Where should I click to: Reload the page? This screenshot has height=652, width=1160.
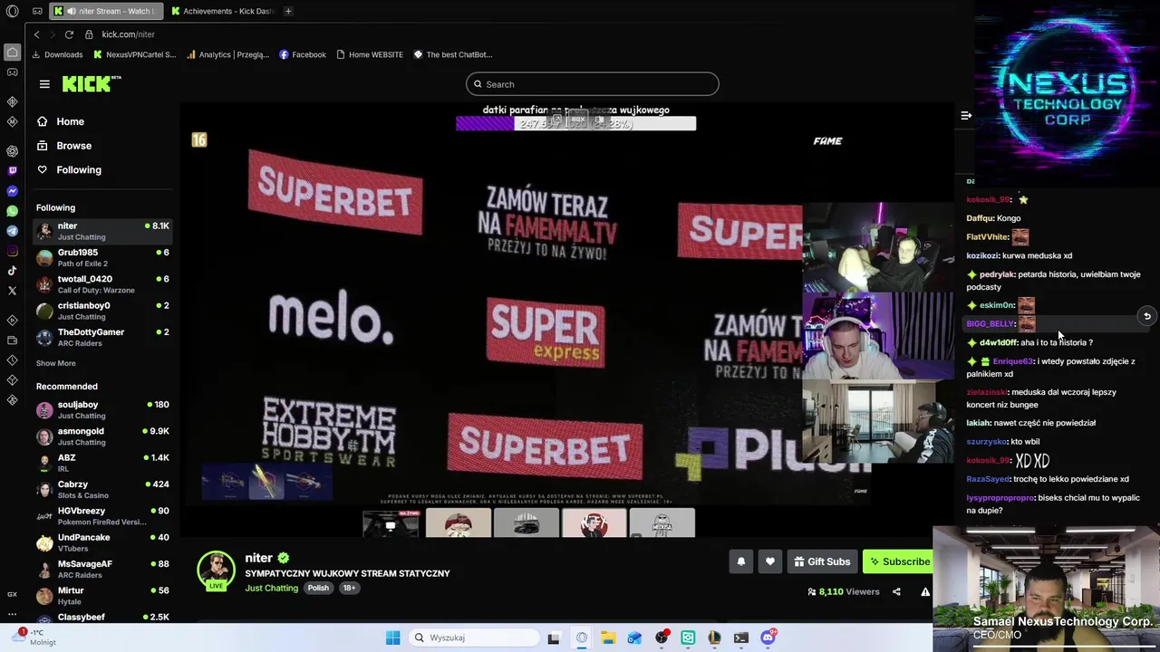click(x=69, y=34)
